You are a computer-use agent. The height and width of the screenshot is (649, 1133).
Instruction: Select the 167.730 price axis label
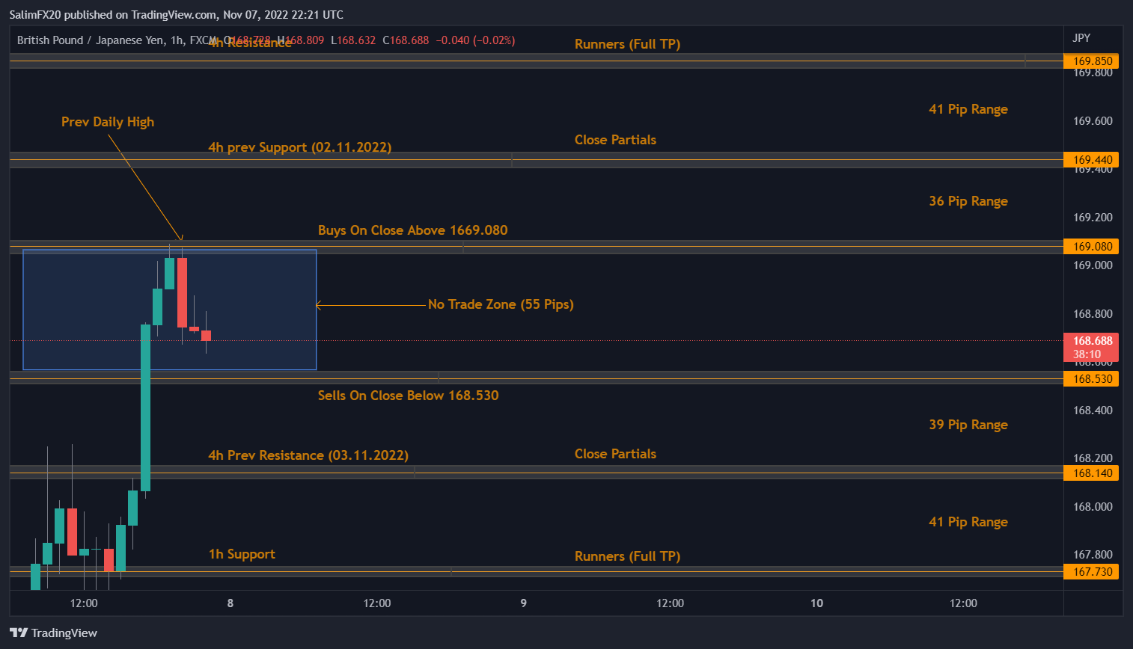(1091, 572)
